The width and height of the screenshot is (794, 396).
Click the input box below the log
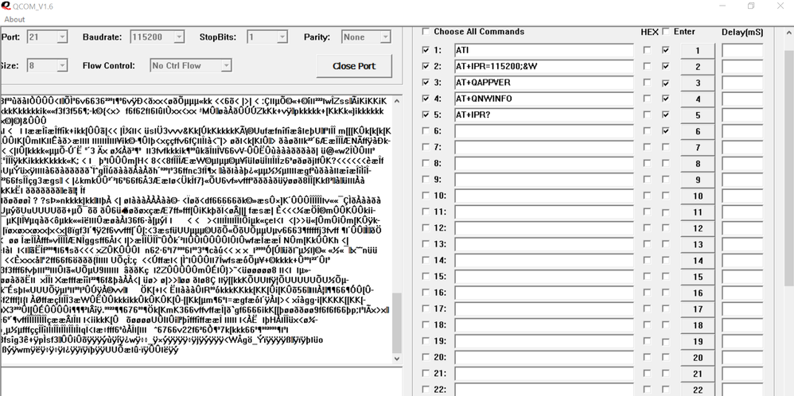tap(201, 382)
